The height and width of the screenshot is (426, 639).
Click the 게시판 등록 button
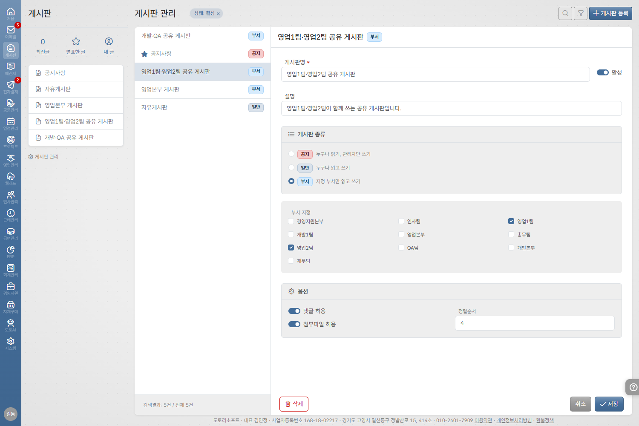tap(610, 13)
